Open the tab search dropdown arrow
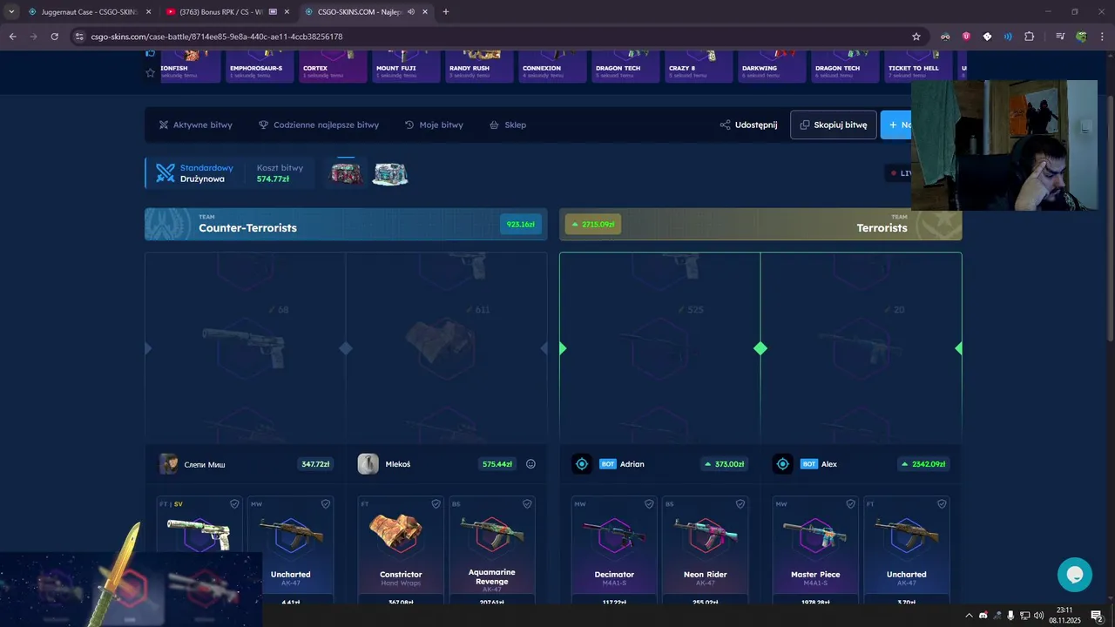Screen dimensions: 1115x627 click(x=11, y=11)
